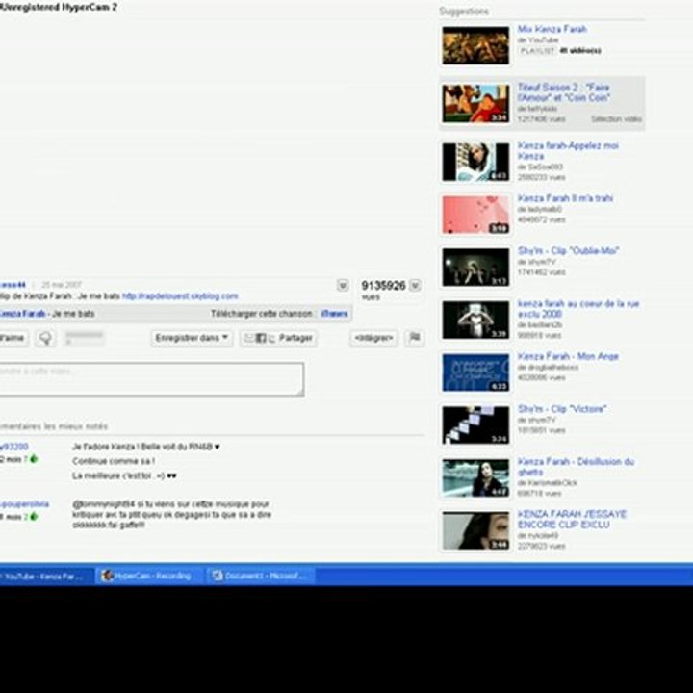
Task: Open au coeur de la rue thumbnail
Action: pyautogui.click(x=475, y=320)
